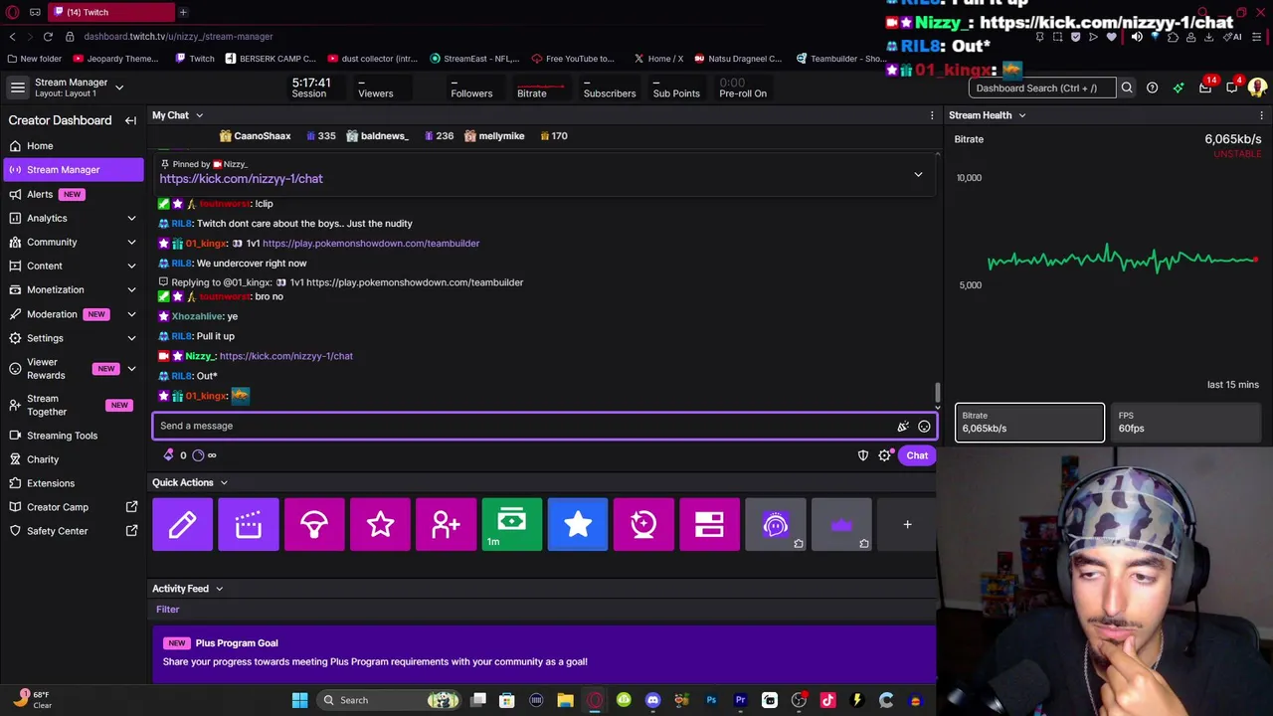Open the help question mark icon

tap(1152, 88)
